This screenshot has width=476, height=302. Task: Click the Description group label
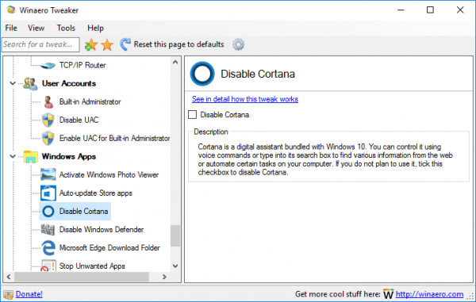[x=211, y=132]
